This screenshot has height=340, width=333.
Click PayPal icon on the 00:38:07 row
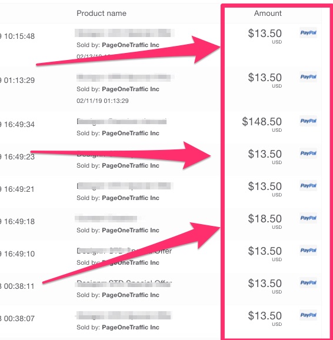pos(308,315)
